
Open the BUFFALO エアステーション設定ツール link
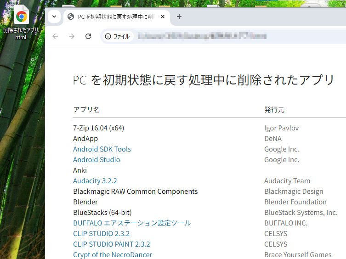pos(131,223)
